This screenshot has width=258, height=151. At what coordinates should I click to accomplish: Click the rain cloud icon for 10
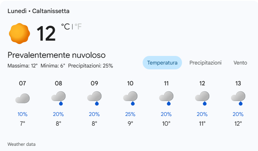[x=130, y=98]
